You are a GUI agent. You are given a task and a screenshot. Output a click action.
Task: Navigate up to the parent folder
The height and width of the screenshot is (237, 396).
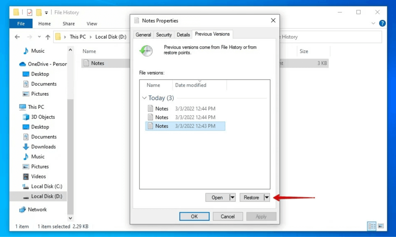(x=48, y=36)
